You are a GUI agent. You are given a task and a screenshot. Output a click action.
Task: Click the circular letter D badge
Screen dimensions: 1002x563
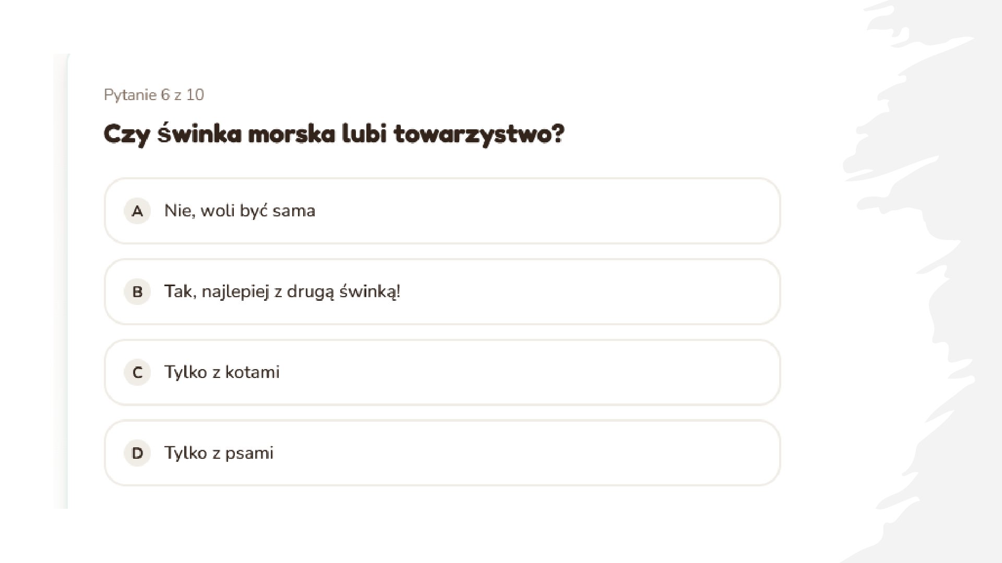(137, 453)
